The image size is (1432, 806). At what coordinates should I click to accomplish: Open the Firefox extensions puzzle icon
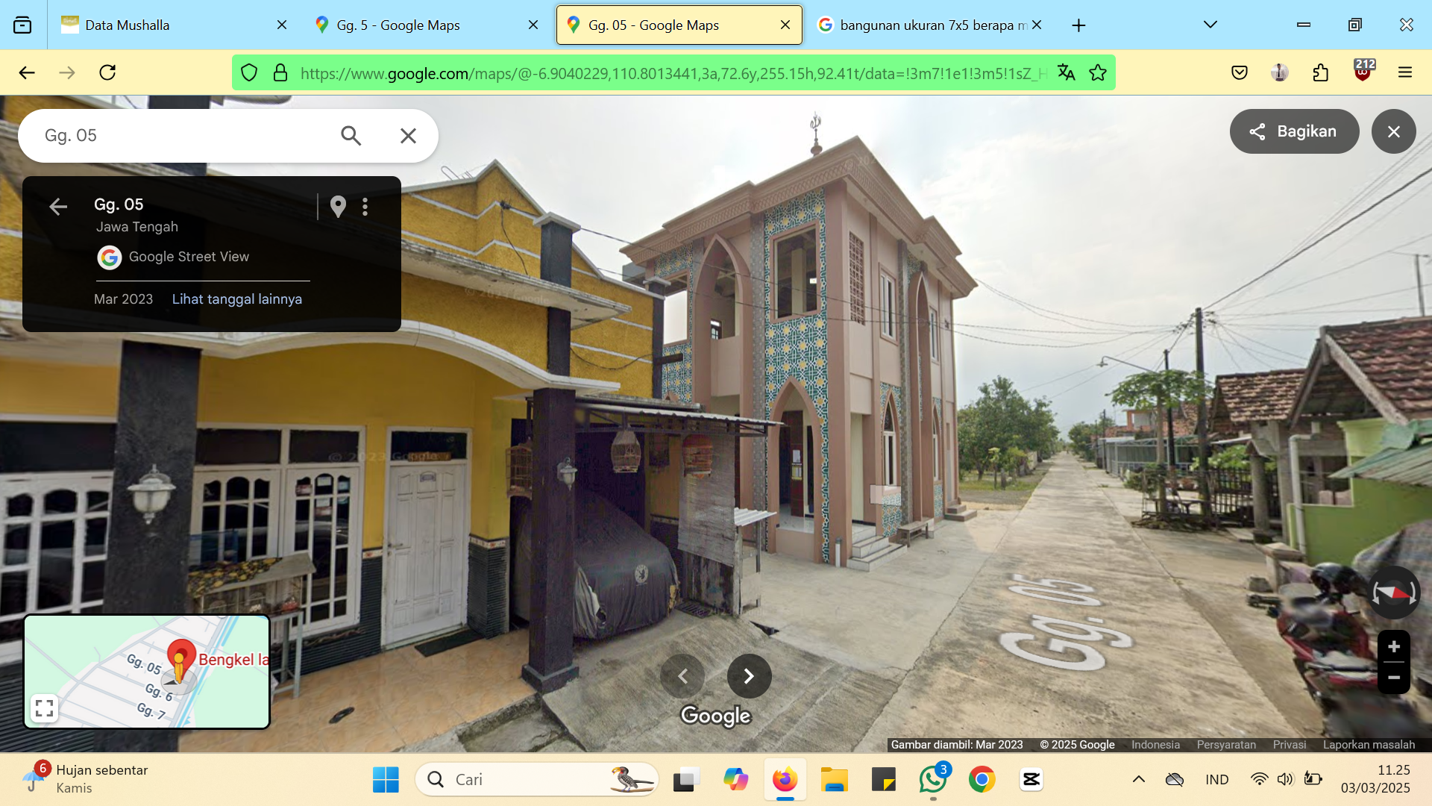[x=1321, y=72]
